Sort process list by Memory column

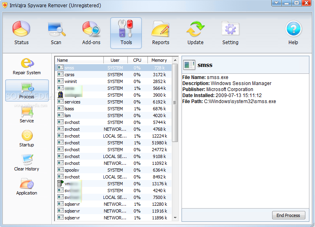tap(160, 60)
